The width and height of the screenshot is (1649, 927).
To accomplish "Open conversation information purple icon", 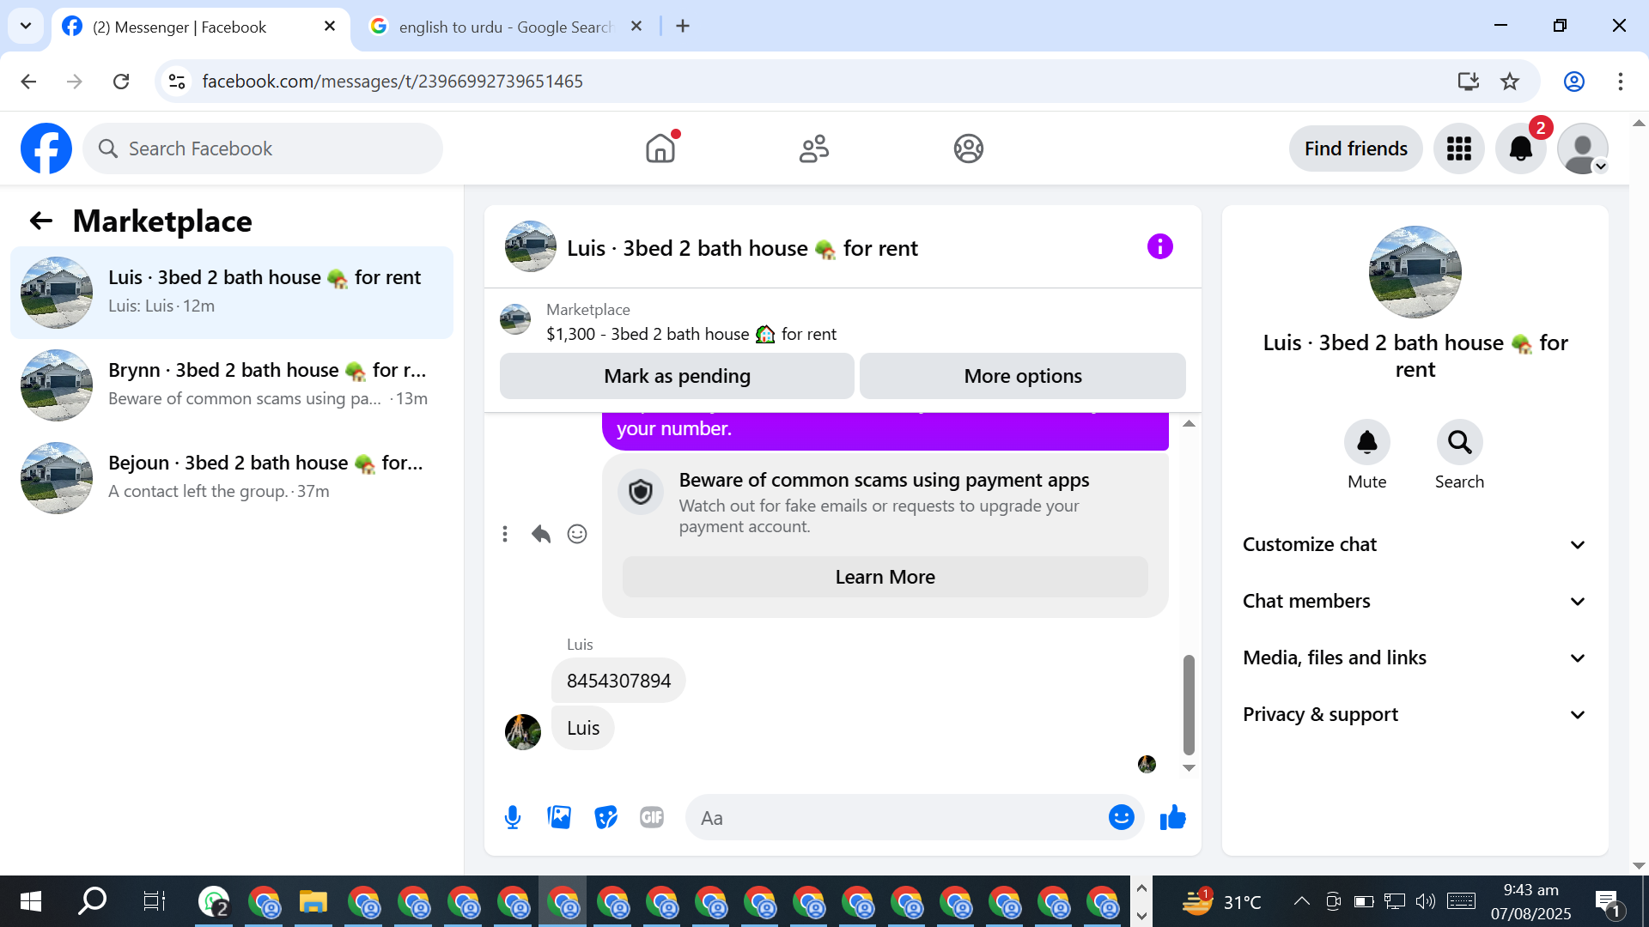I will pyautogui.click(x=1159, y=247).
